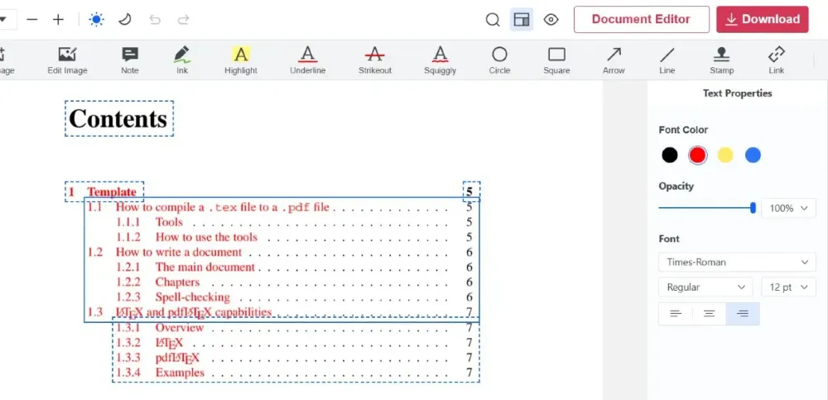This screenshot has width=828, height=400.
Task: Select the Arrow tool in toolbar
Action: tap(614, 60)
